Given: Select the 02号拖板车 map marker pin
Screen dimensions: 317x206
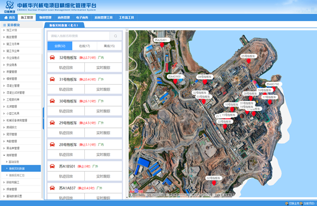Looking at the screenshot, I should pos(214,183).
